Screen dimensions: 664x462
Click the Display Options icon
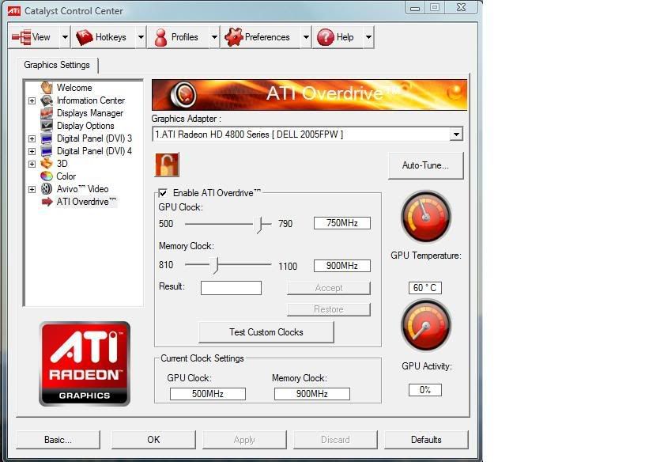(x=47, y=126)
